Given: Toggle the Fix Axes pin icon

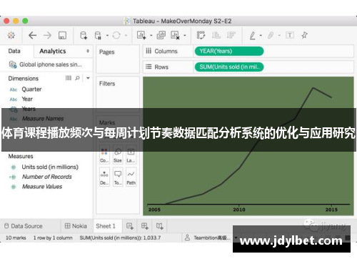Looking at the screenshot, I should pyautogui.click(x=304, y=35).
